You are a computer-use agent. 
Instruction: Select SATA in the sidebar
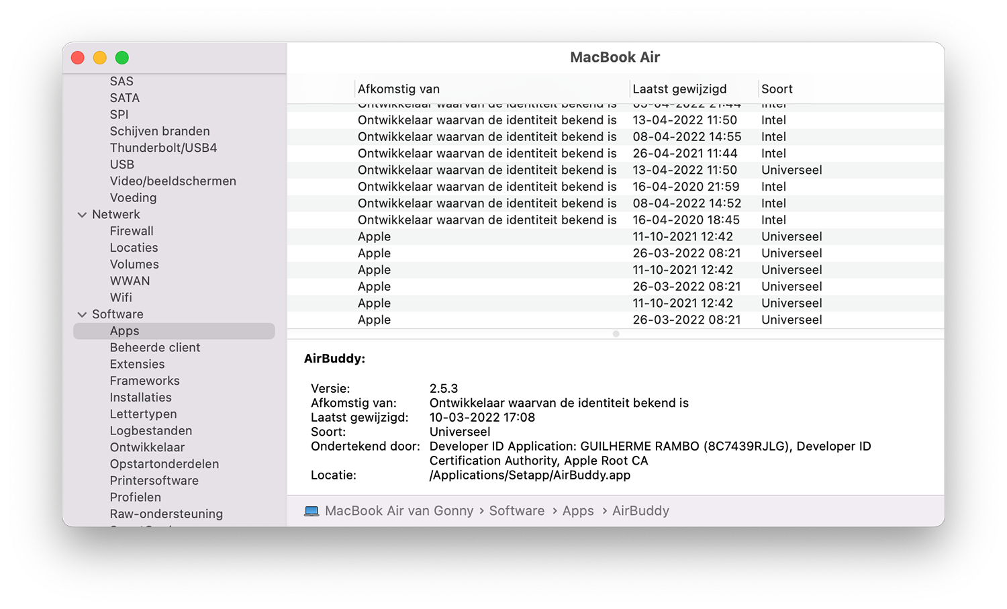pyautogui.click(x=125, y=98)
